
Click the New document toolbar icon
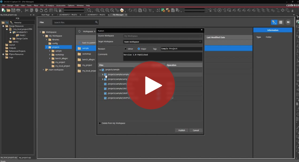[x=3, y=10]
